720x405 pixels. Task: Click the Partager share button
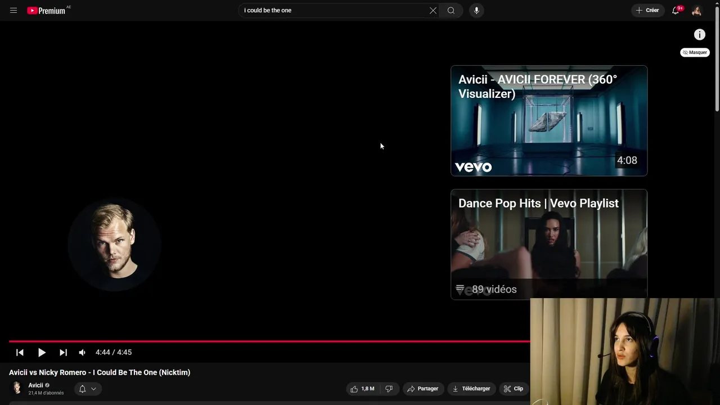click(x=422, y=389)
